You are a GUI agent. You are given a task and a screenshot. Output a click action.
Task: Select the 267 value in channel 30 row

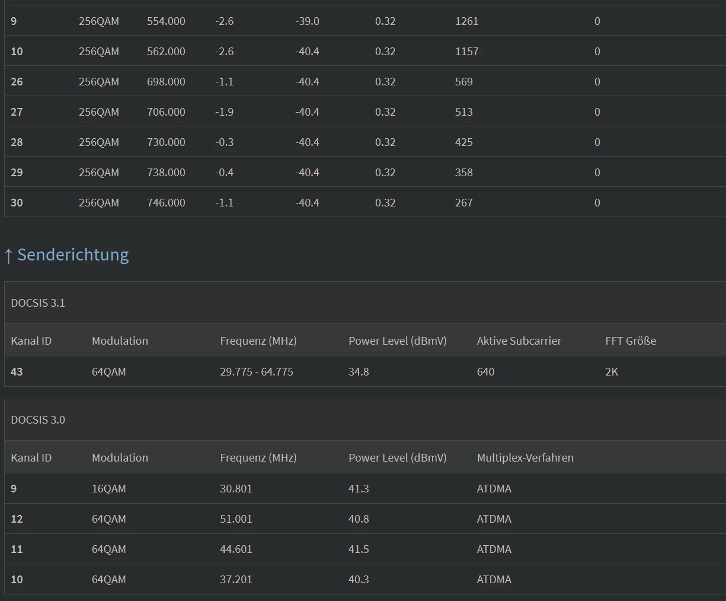pyautogui.click(x=463, y=202)
